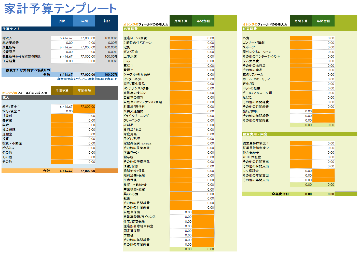Click orange monthly cell for スポーツ

[301, 47]
